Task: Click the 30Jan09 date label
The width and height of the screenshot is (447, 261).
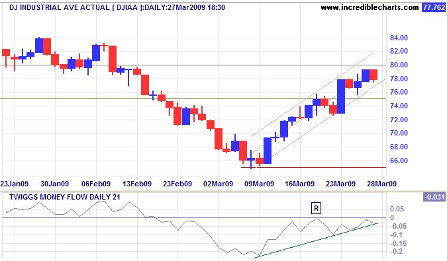Action: coord(55,184)
